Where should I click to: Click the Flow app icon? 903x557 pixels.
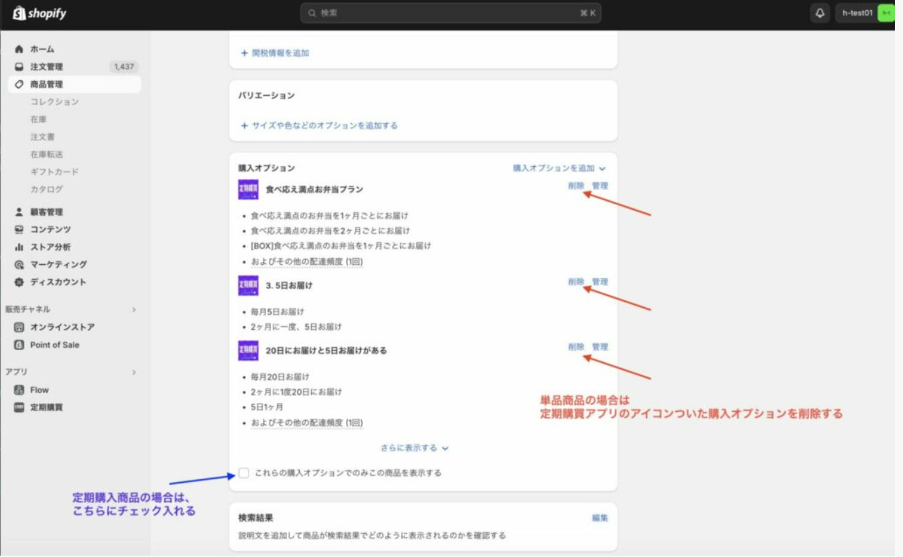[x=19, y=389]
